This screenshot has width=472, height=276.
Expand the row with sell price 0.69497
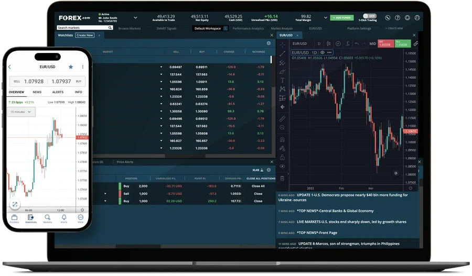[x=162, y=67]
